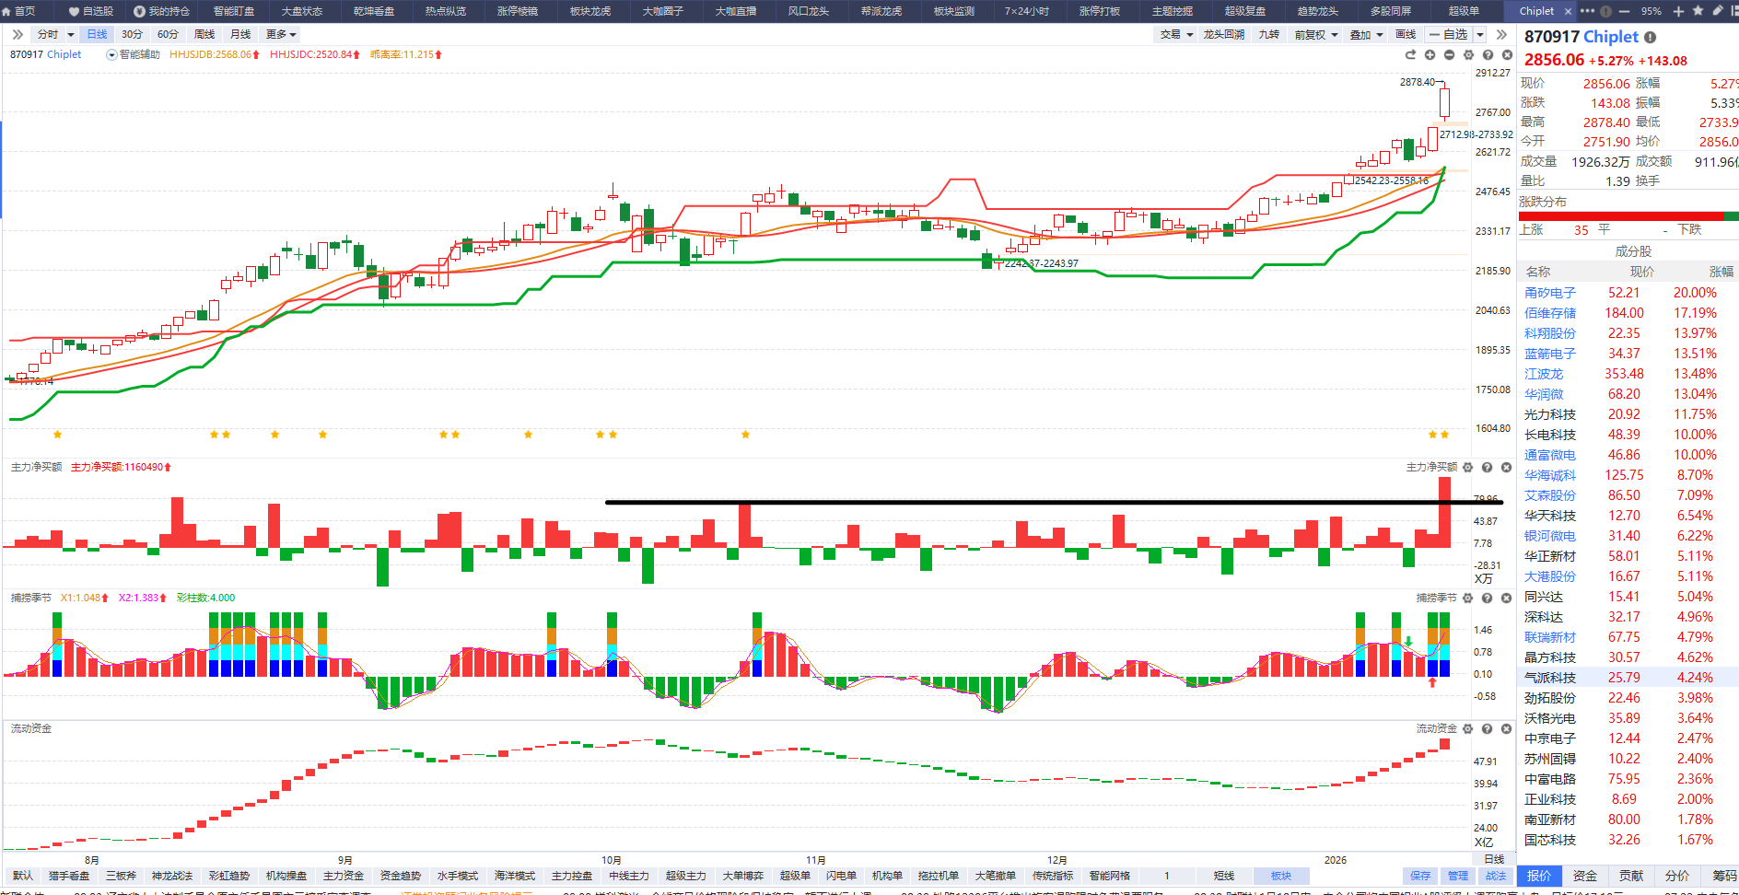The height and width of the screenshot is (895, 1739).
Task: Open 甬矽电子 stock link in constituent list
Action: pyautogui.click(x=1549, y=293)
